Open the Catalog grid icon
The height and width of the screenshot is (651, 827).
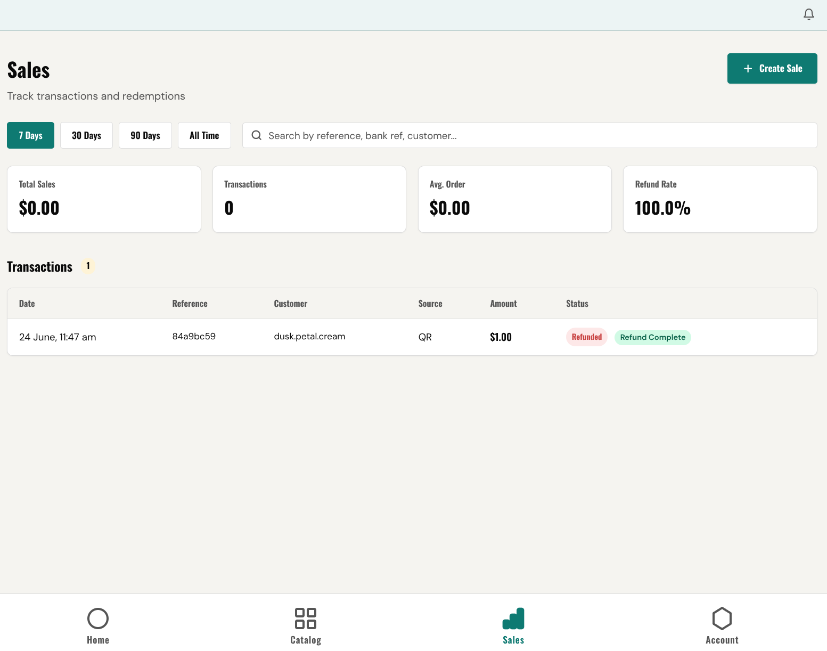click(x=306, y=619)
